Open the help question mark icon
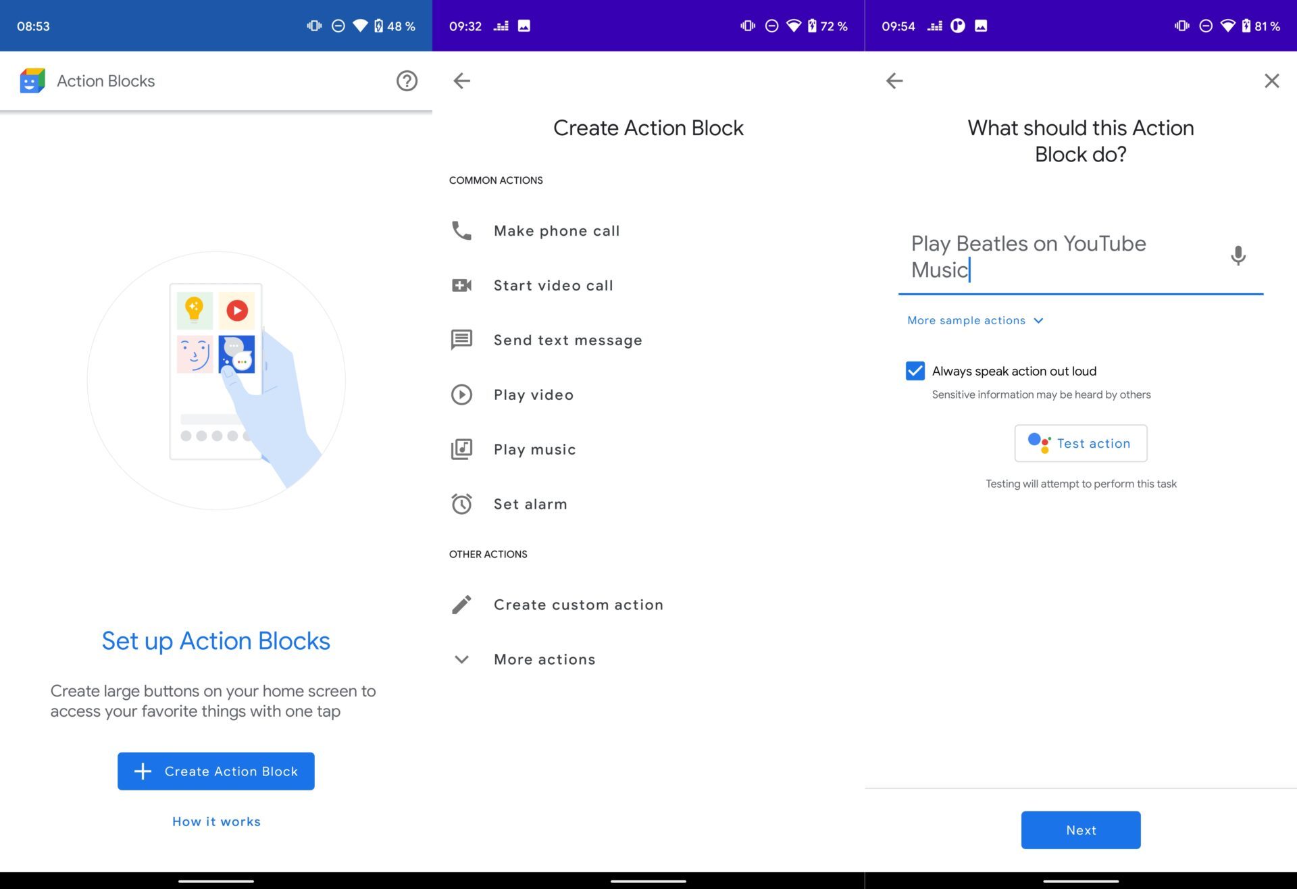 click(x=407, y=81)
